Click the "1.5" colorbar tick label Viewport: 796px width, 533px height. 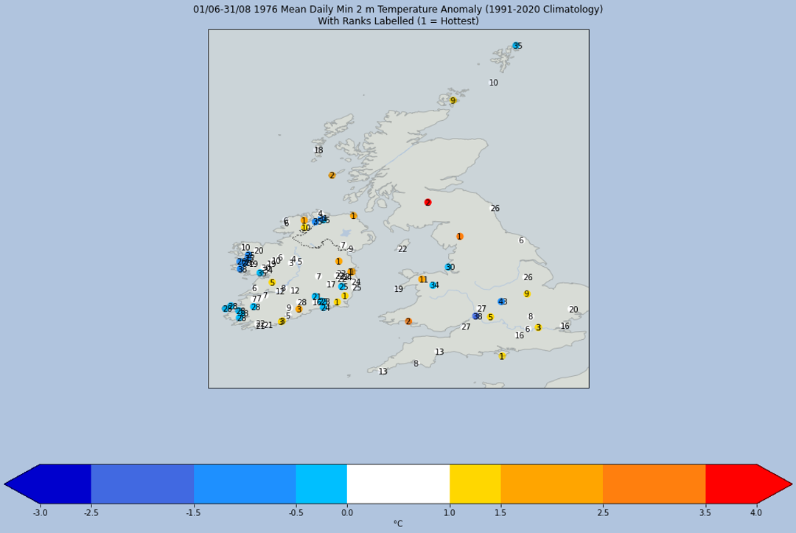coord(500,512)
